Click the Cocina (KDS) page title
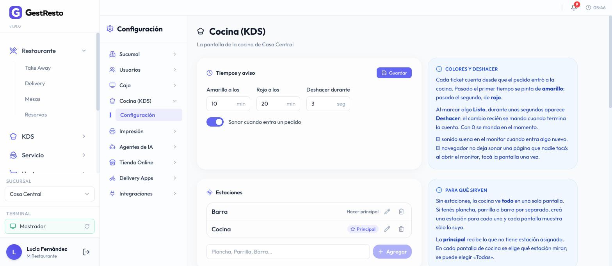Screen dimensions: 612x266 tap(237, 31)
